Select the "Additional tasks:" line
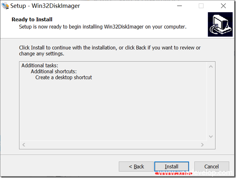Screen dimensions: 236x178 [40, 65]
